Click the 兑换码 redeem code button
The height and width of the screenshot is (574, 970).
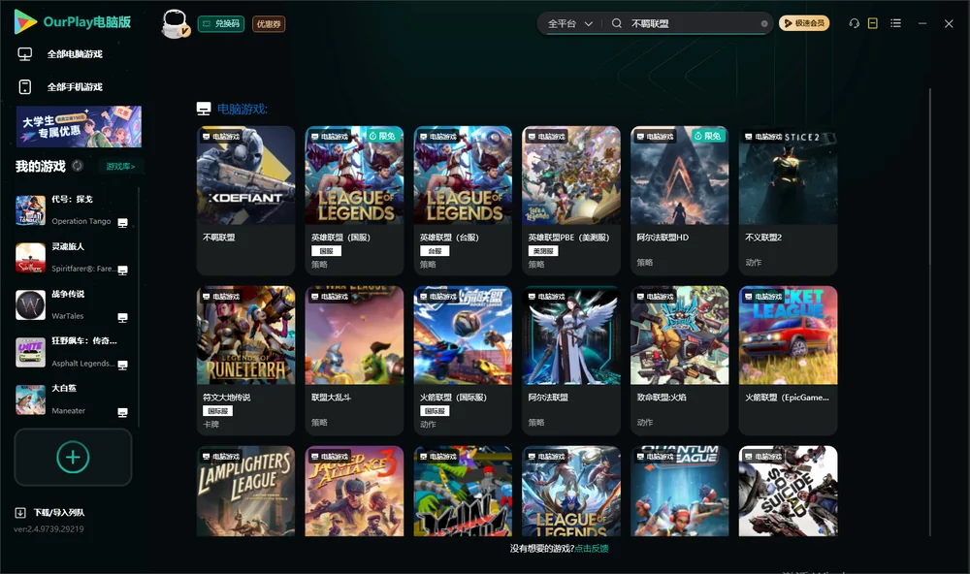tap(221, 23)
